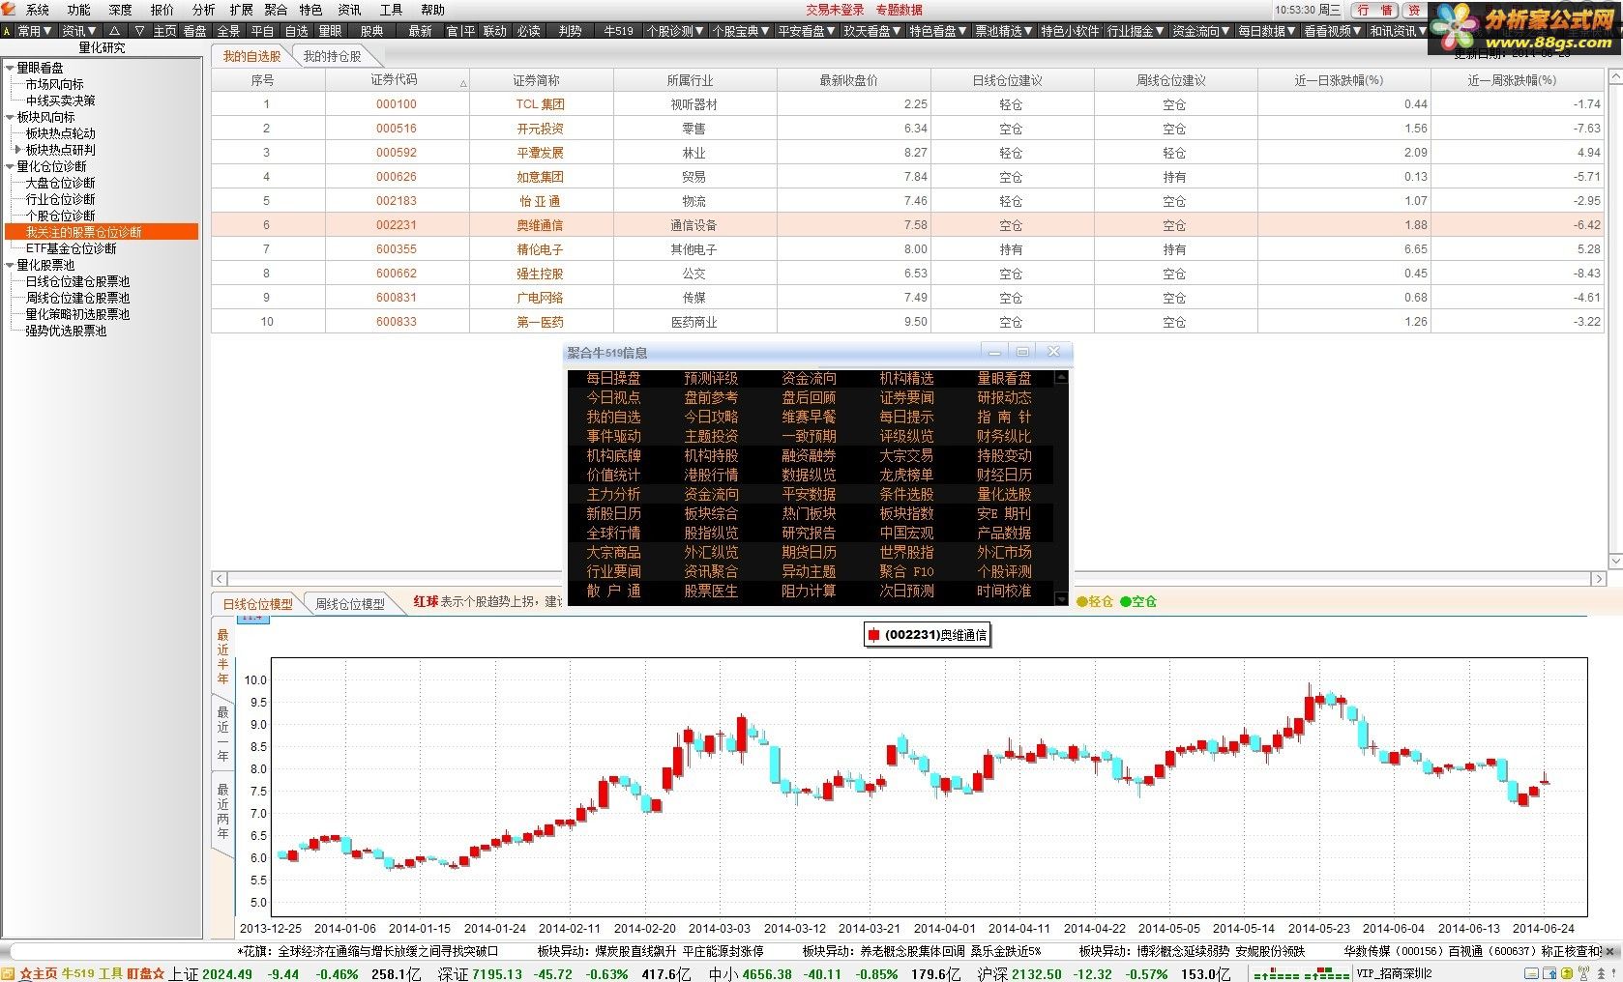The height and width of the screenshot is (982, 1623).
Task: Click the down triangle toolbar icon after 资讯
Action: tap(139, 31)
